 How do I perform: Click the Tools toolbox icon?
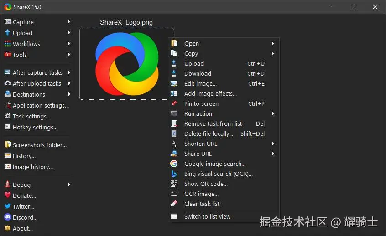(x=8, y=55)
